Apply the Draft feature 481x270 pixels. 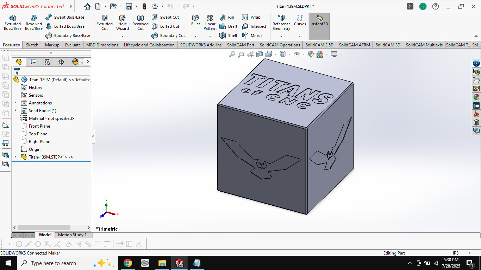tap(228, 26)
